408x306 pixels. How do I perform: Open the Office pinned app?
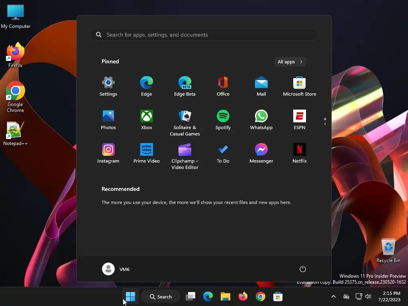pos(223,86)
